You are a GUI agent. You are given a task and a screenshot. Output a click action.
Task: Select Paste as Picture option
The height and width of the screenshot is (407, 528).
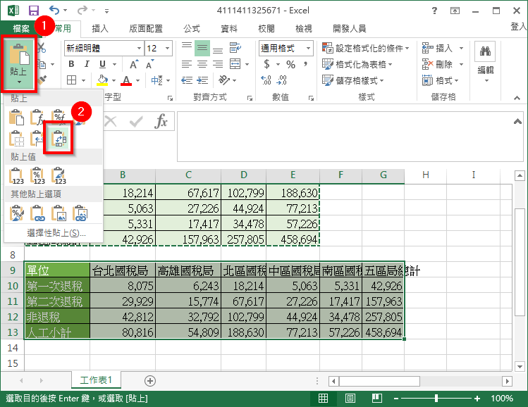59,213
